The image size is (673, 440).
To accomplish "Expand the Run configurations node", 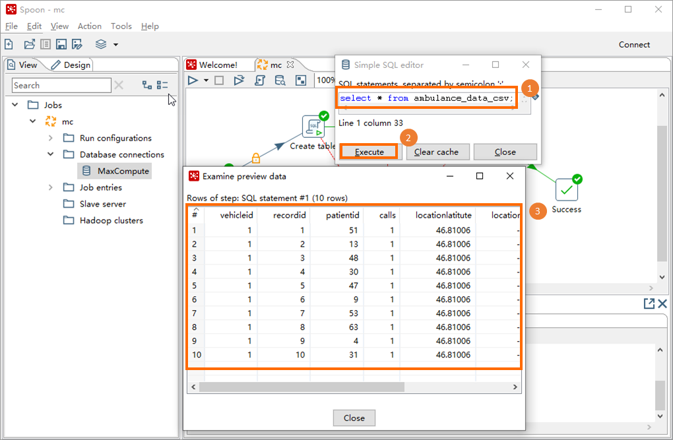I will point(51,138).
